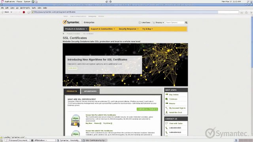Click the Search Symantec input field
Image resolution: width=253 pixels, height=142 pixels.
pos(175,22)
